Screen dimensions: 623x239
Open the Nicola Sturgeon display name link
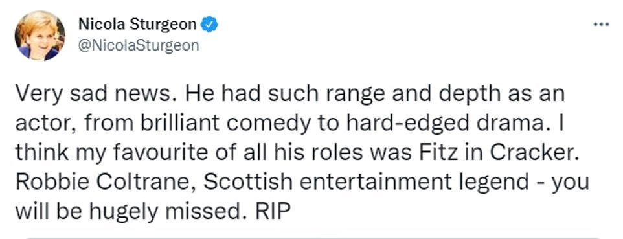(x=137, y=25)
